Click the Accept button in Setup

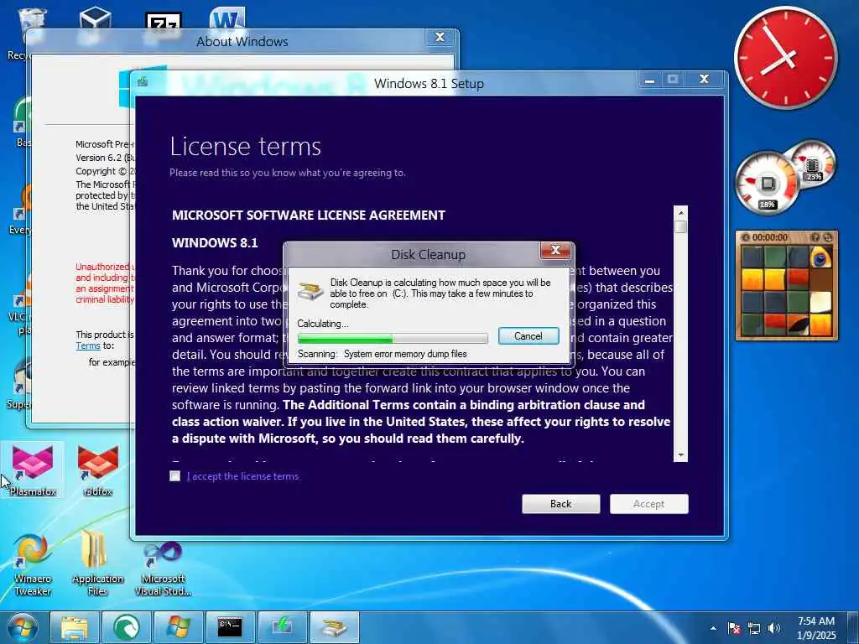click(649, 504)
